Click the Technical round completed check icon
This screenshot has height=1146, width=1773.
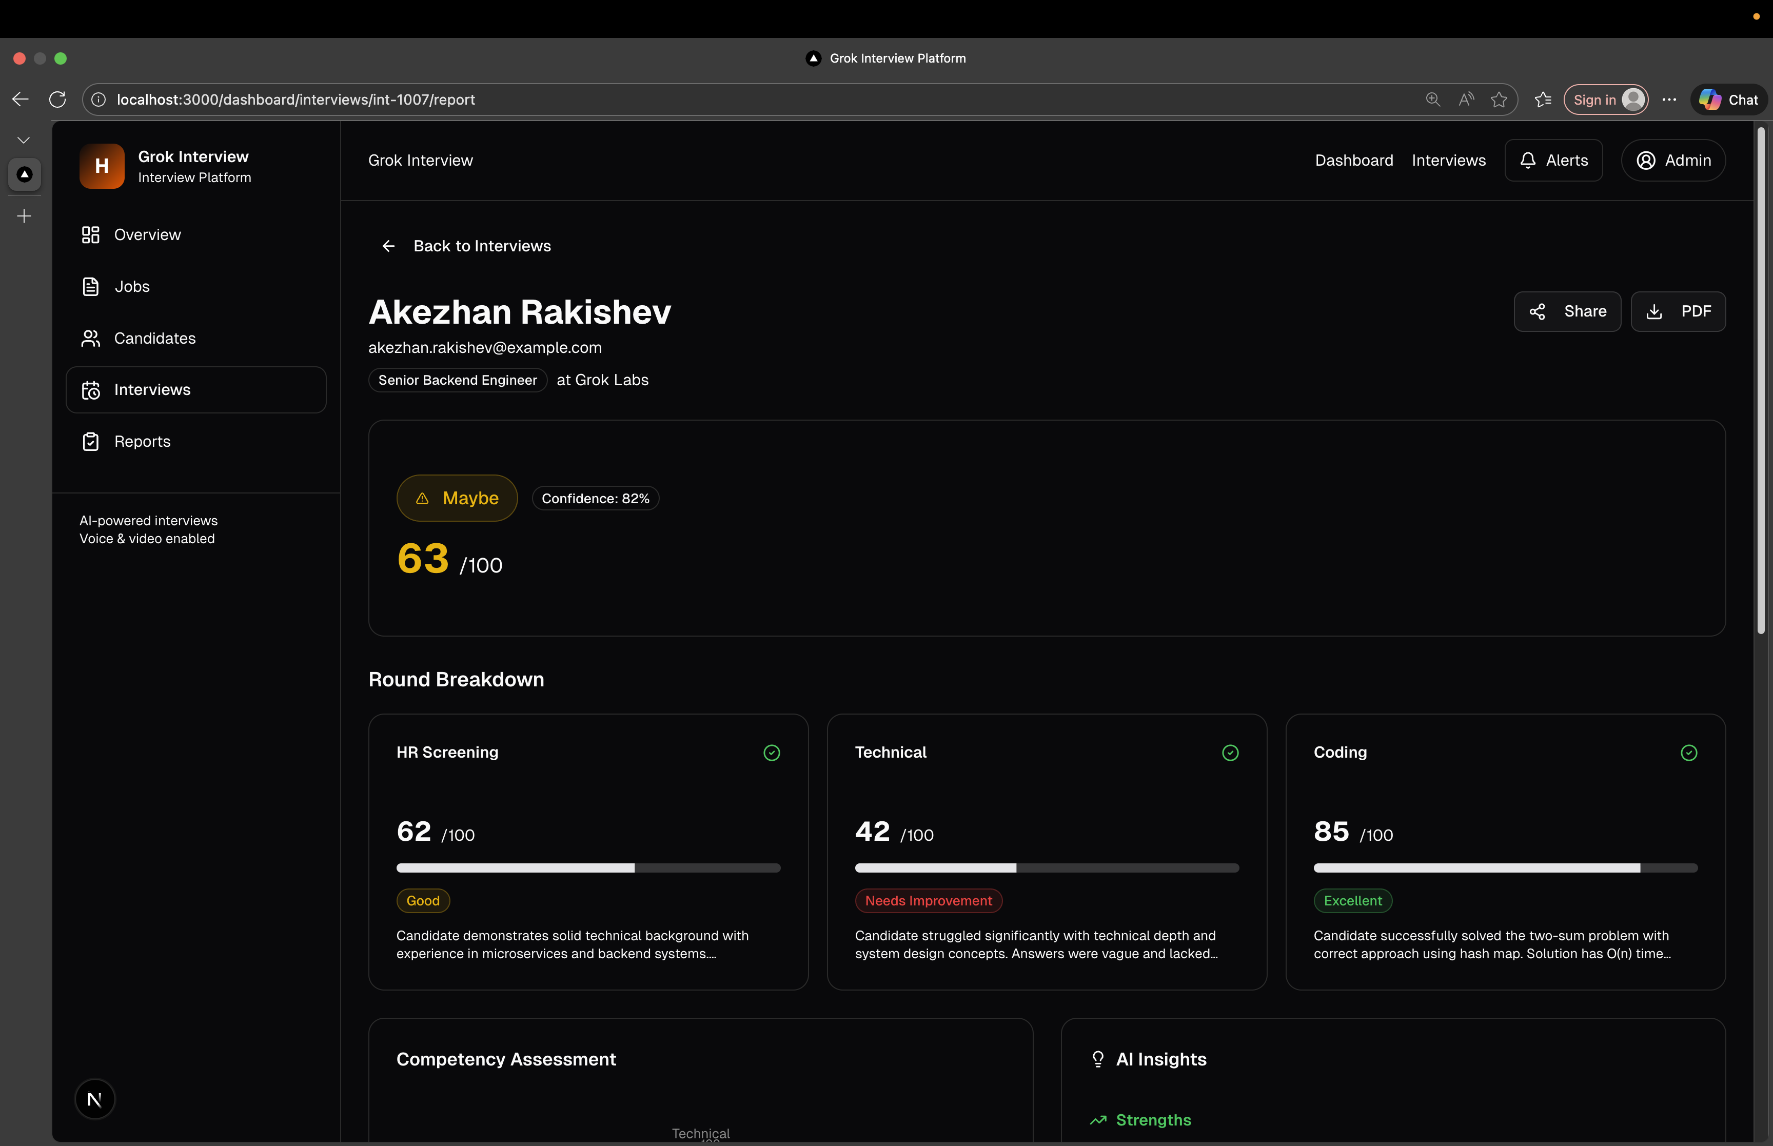1230,753
